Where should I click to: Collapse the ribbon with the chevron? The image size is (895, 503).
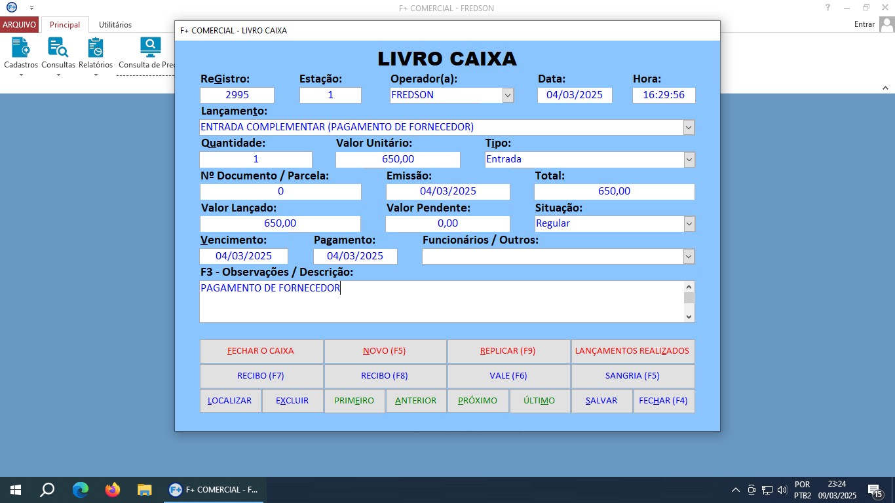885,87
